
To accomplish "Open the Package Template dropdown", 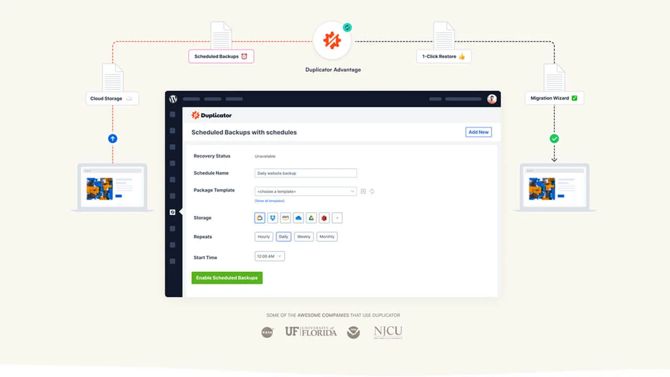I will pyautogui.click(x=306, y=192).
